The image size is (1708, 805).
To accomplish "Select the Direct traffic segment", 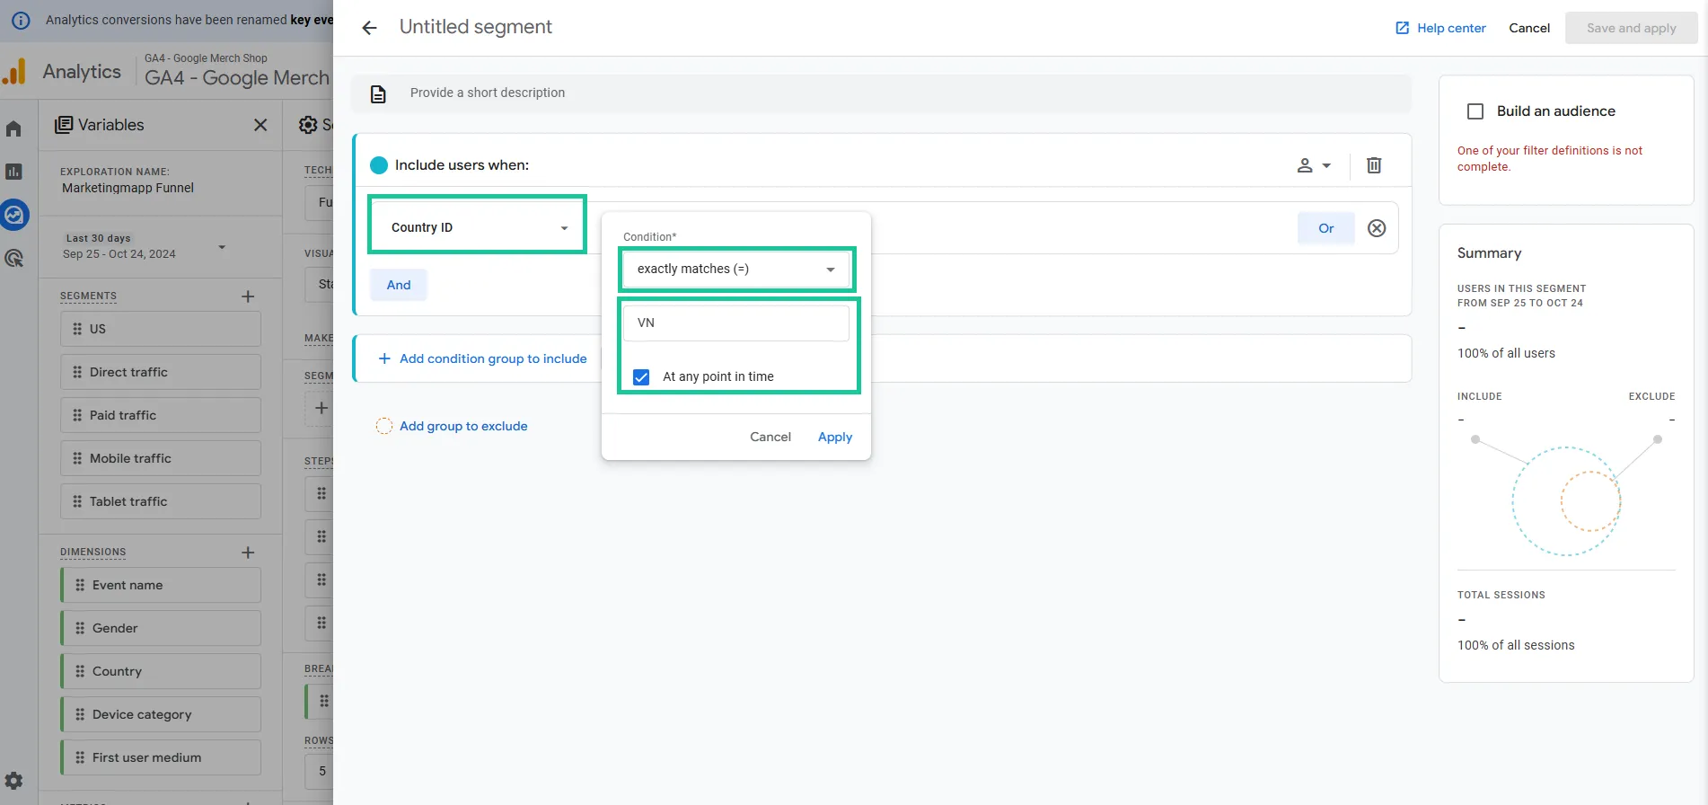I will click(161, 372).
